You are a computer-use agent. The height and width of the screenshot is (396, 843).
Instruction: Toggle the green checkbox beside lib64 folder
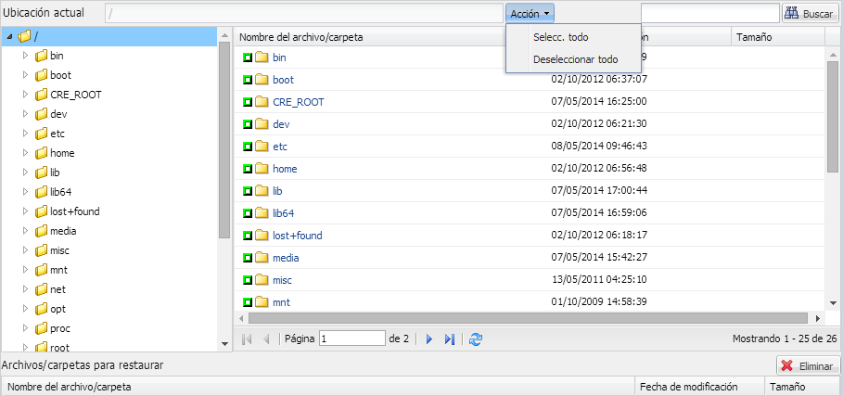(x=248, y=213)
